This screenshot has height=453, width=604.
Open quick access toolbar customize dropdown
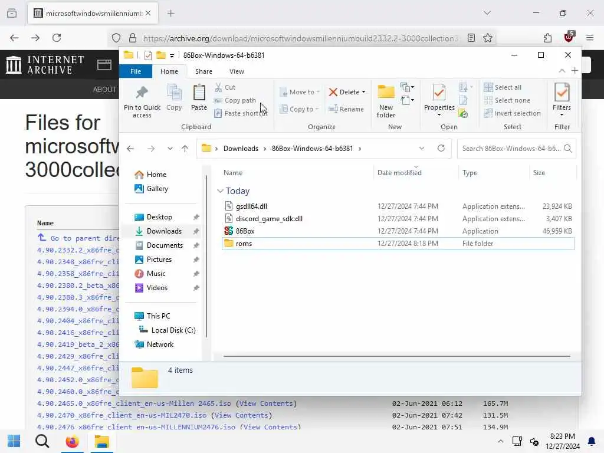tap(172, 55)
